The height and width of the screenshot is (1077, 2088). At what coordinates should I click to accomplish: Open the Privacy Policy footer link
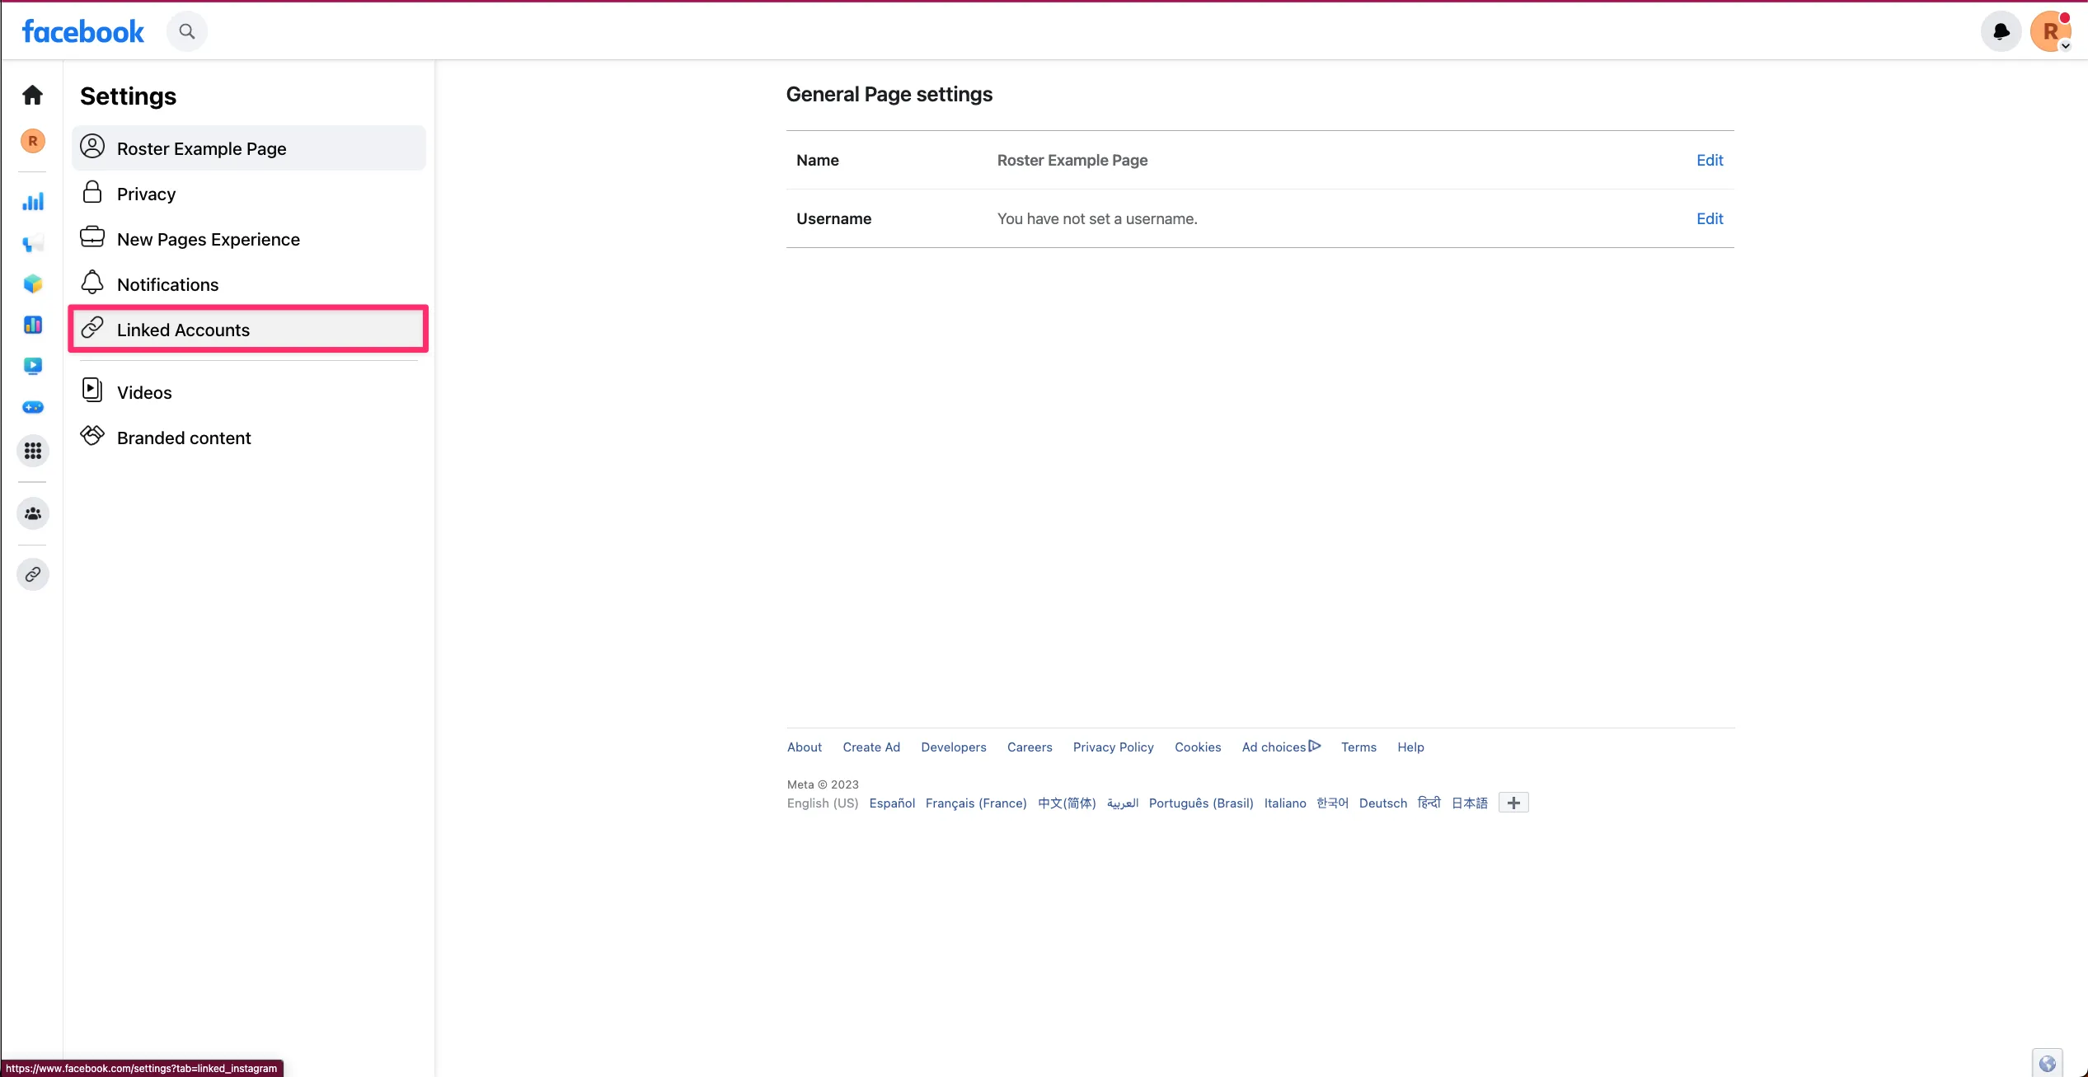coord(1113,747)
